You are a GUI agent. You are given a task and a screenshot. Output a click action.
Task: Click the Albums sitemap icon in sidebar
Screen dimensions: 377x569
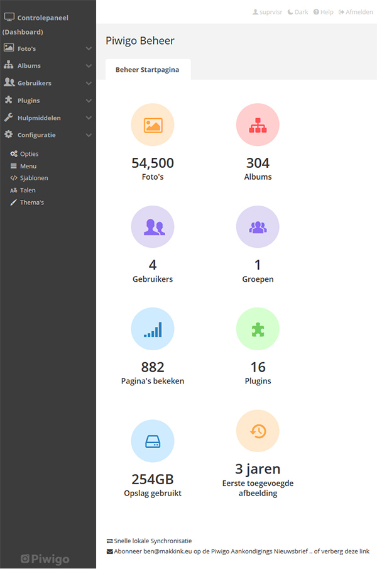9,65
